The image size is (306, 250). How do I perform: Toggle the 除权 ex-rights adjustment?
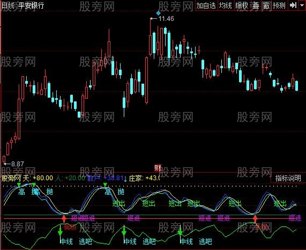tap(242, 5)
